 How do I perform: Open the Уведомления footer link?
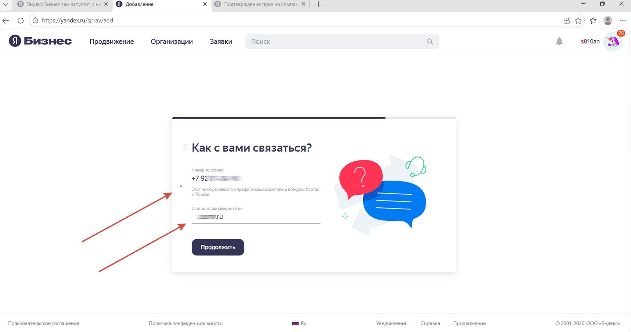tap(392, 323)
